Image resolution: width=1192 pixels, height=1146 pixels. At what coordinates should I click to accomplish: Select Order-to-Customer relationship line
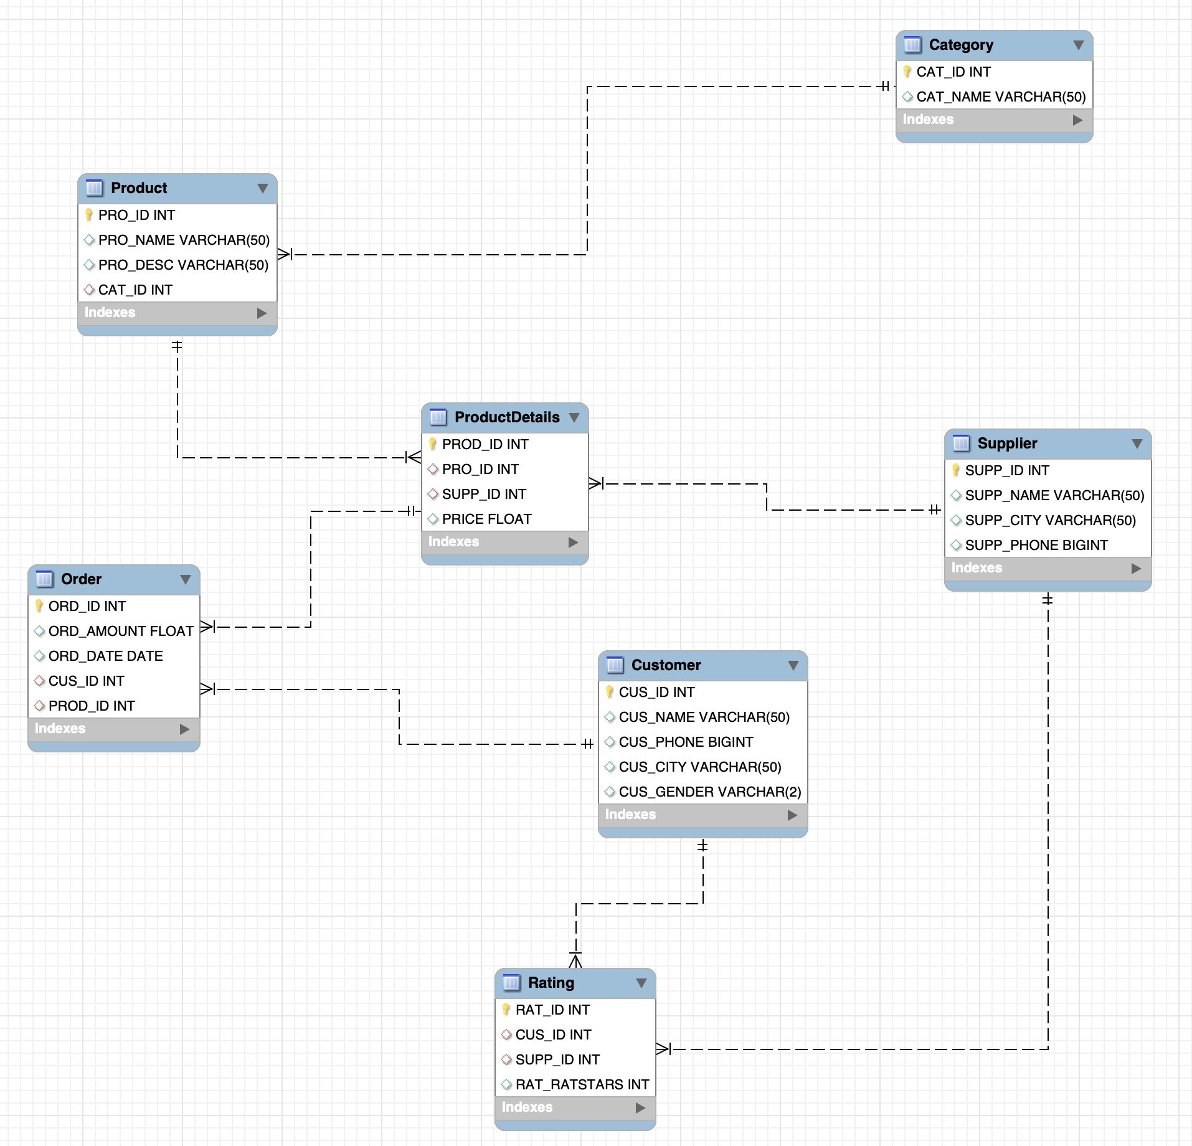click(x=399, y=716)
